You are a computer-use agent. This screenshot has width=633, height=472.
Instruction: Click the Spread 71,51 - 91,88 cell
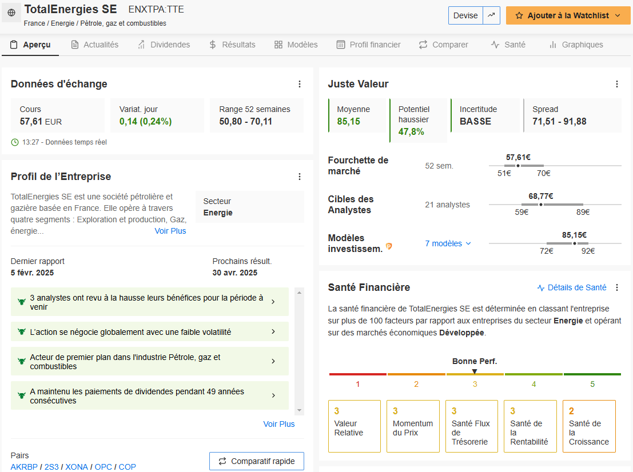pos(572,115)
